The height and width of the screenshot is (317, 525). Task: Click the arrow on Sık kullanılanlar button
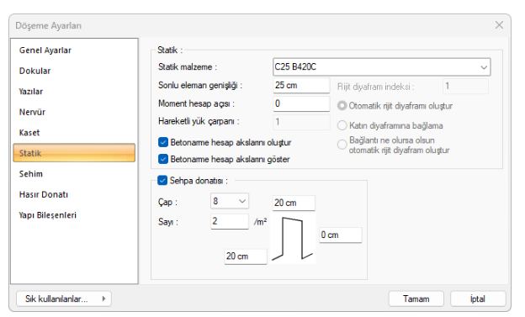tap(103, 299)
